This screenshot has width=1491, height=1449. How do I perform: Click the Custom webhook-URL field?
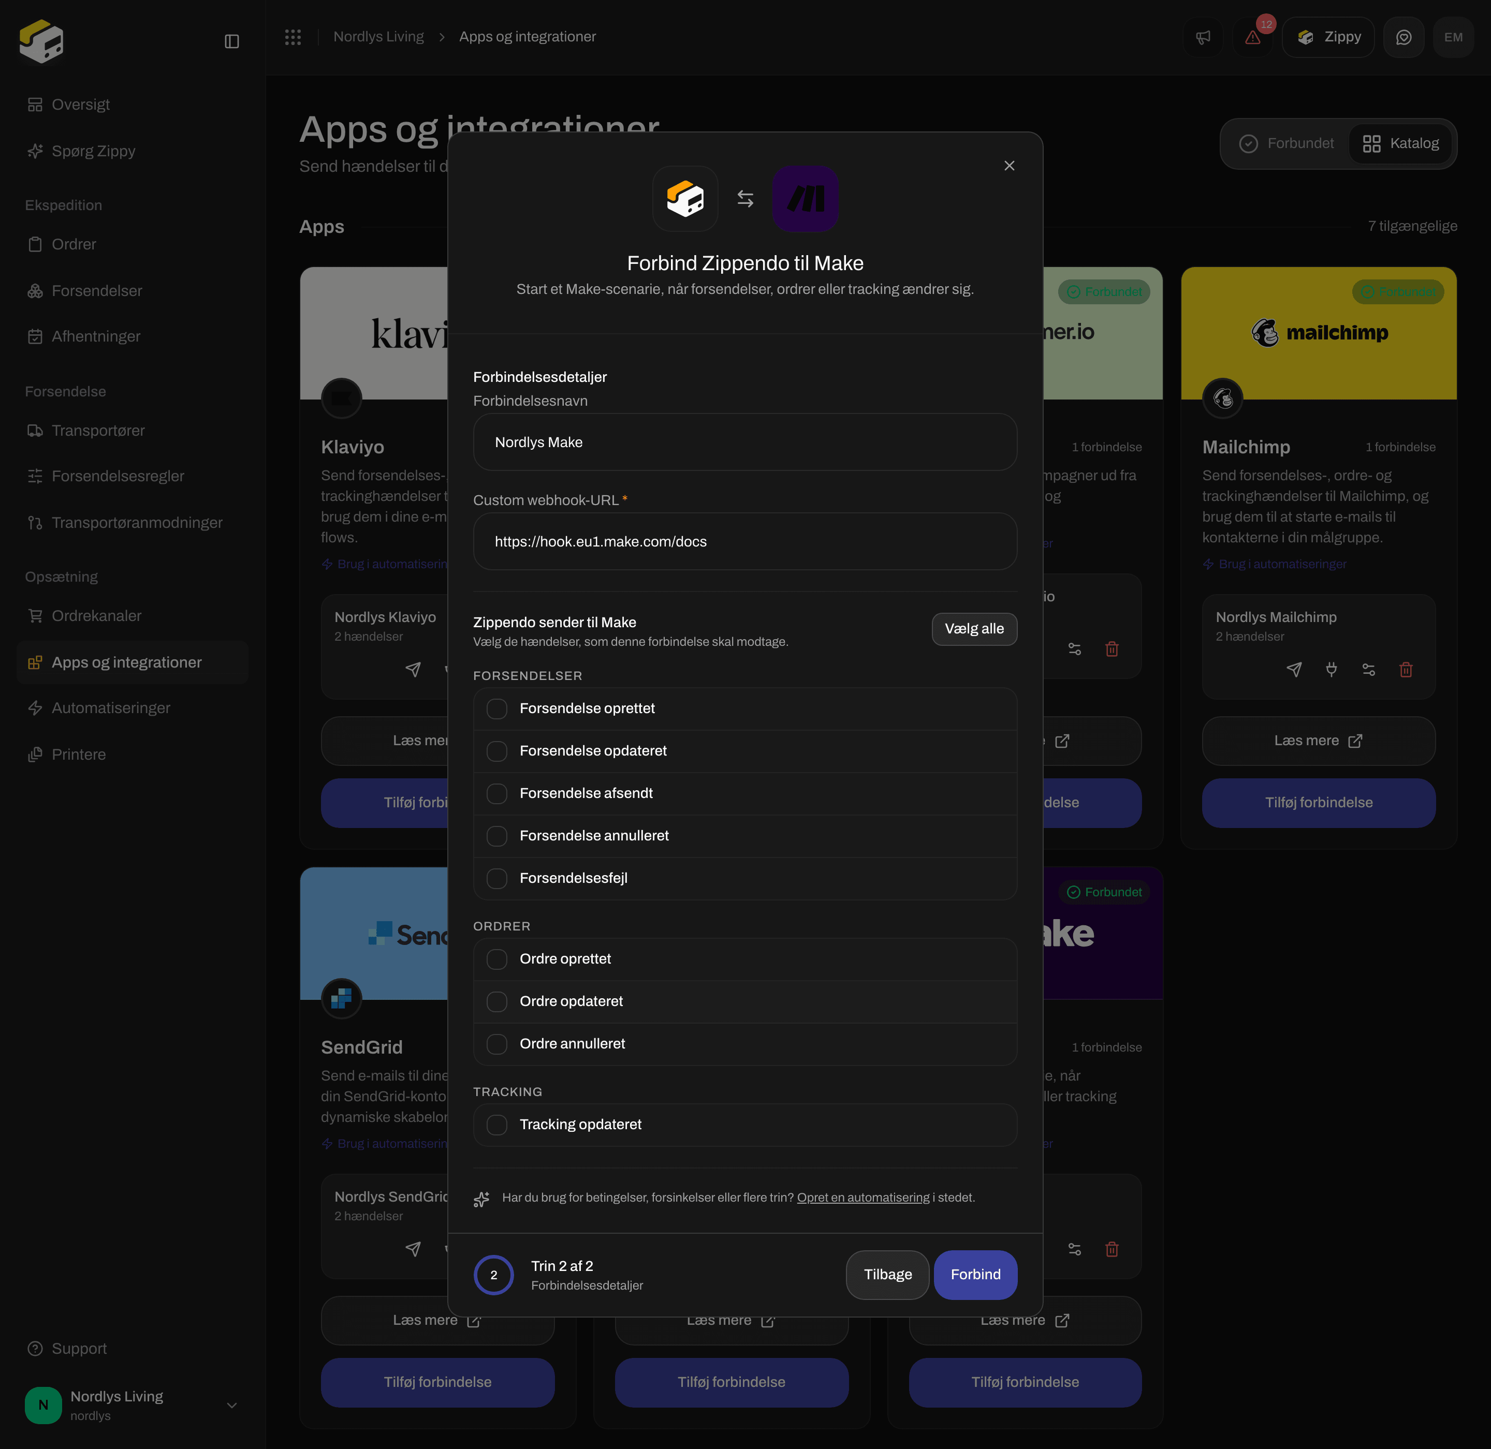(745, 541)
